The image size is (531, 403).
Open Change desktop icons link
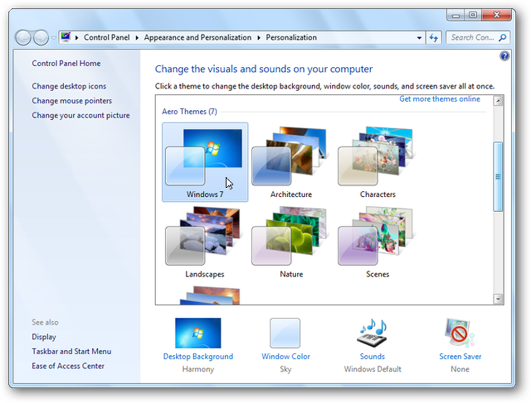[x=69, y=86]
